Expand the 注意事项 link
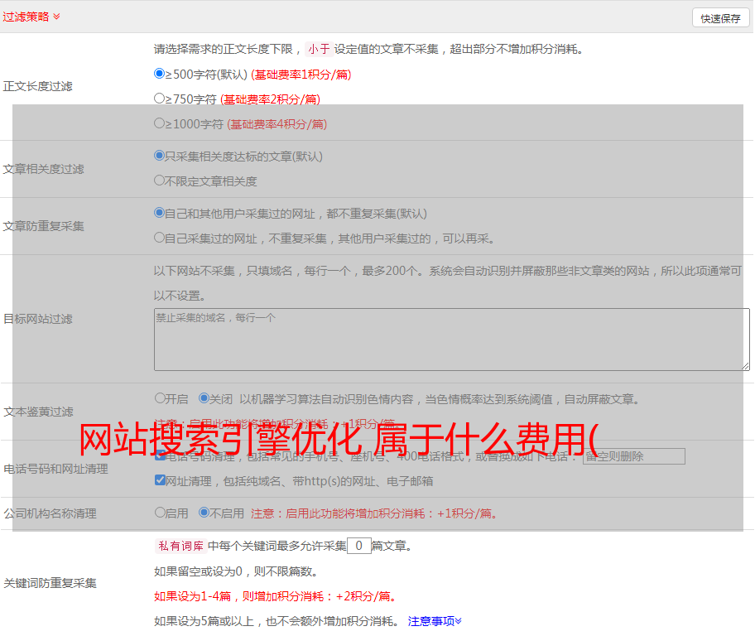Screen dimensions: 755x636 pos(435,620)
